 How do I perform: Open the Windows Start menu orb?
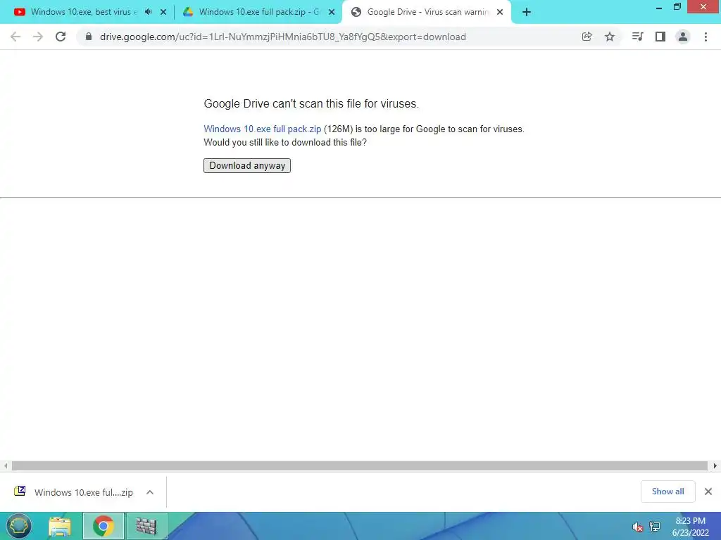point(19,526)
